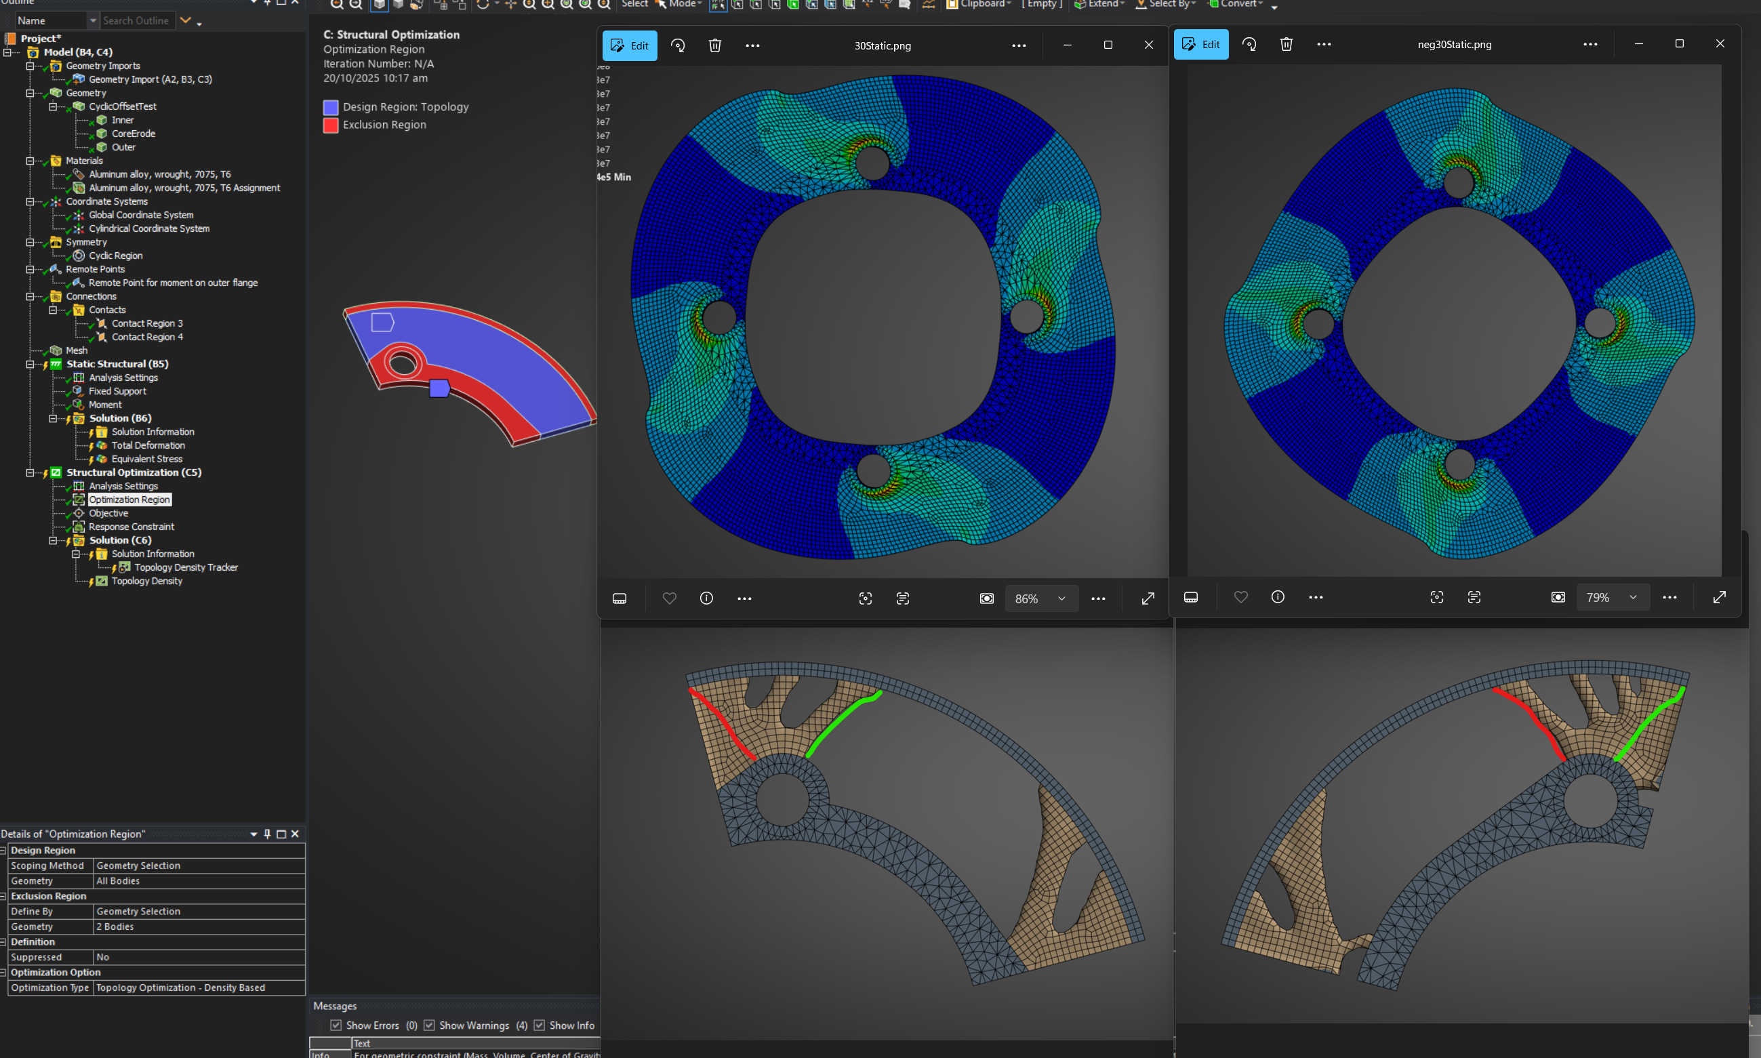This screenshot has width=1761, height=1058.
Task: Open the file info icon for 30Static.png
Action: [x=706, y=598]
